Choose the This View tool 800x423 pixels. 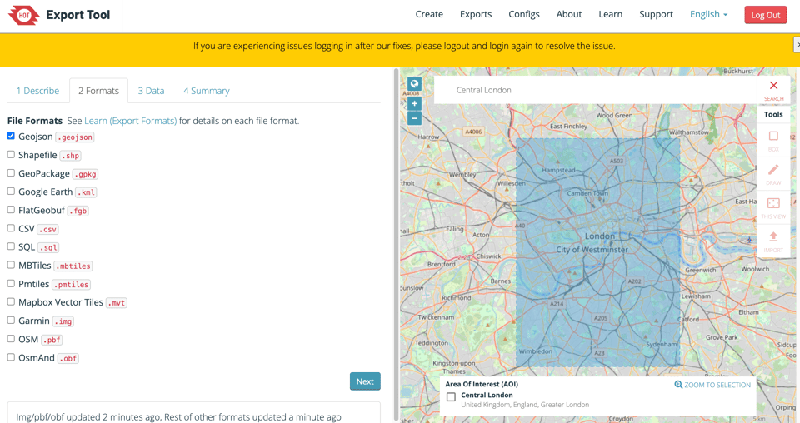[773, 207]
